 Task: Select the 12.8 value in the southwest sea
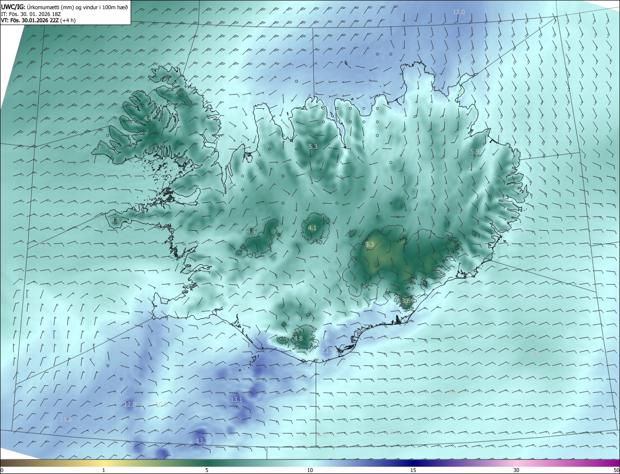point(130,404)
